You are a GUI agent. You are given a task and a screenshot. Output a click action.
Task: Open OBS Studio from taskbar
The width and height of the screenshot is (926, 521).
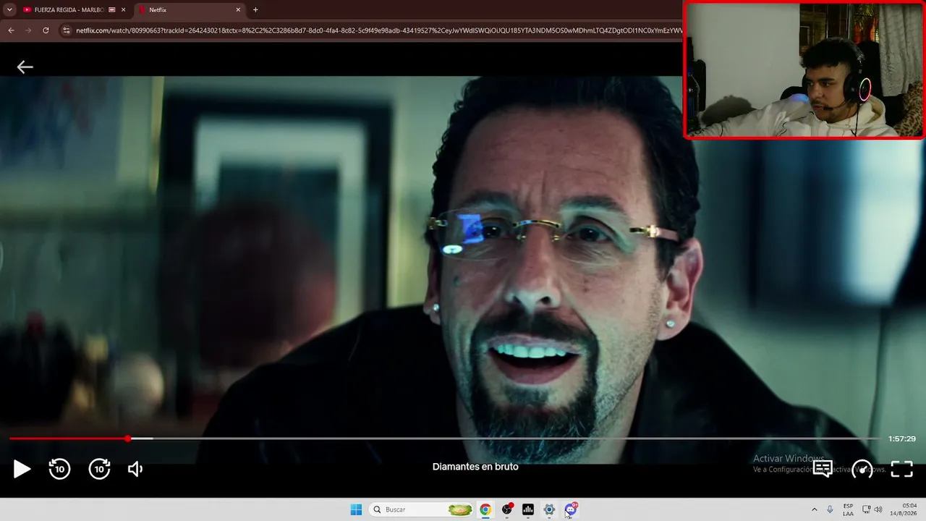(507, 509)
